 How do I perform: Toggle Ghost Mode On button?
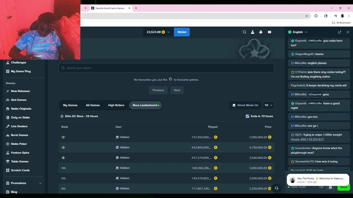pos(245,105)
